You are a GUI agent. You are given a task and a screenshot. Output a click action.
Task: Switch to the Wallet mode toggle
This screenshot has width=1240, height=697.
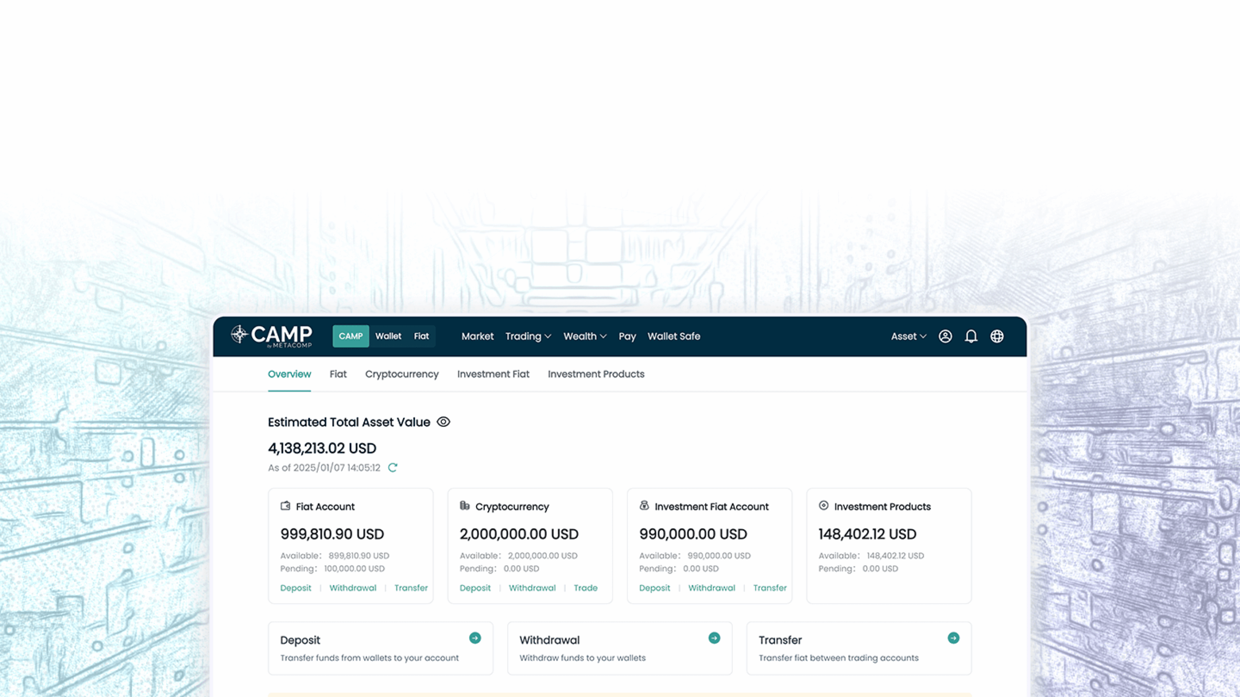(388, 336)
